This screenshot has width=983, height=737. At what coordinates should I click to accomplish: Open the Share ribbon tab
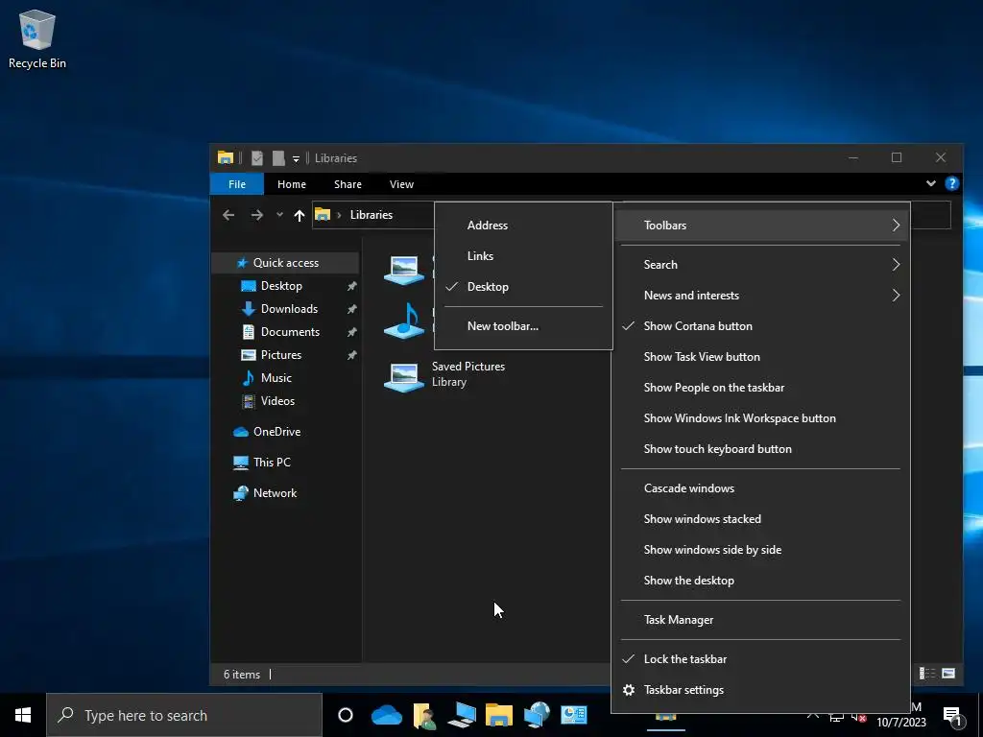[x=348, y=184]
